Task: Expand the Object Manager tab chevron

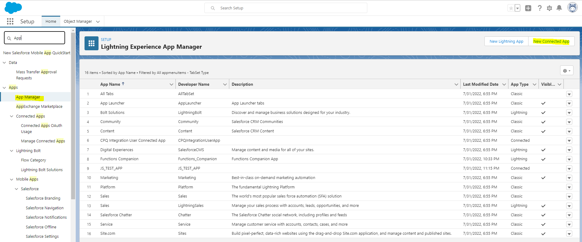Action: (98, 22)
